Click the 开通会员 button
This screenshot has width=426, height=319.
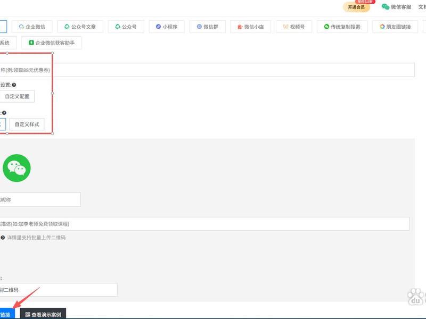(356, 7)
